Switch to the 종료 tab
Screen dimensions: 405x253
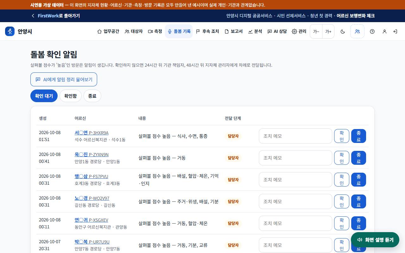click(92, 96)
